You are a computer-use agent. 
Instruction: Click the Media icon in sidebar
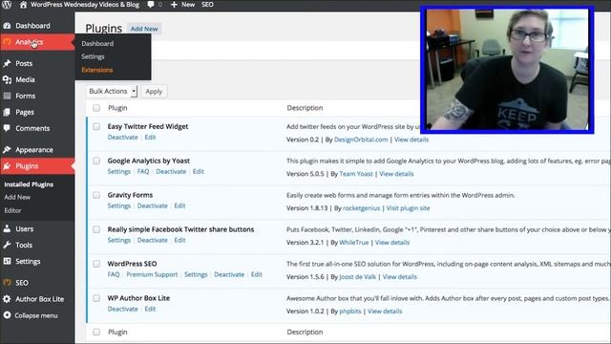(7, 79)
